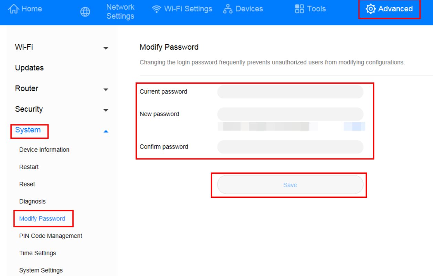Expand the Router section

105,90
